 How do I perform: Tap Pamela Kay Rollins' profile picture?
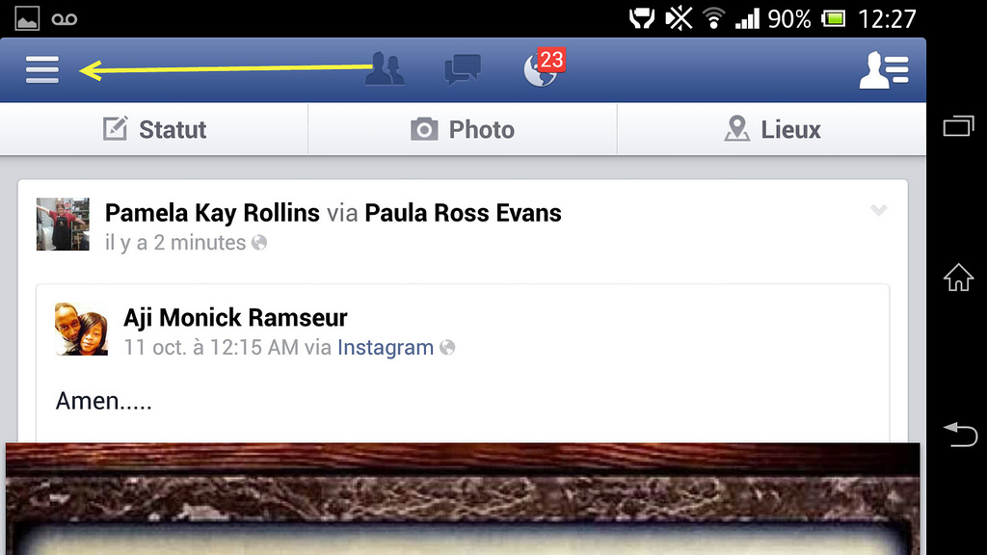coord(63,224)
